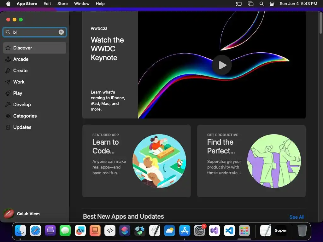Viewport: 323px width, 242px height.
Task: Clear the search field with the X button
Action: [x=61, y=32]
